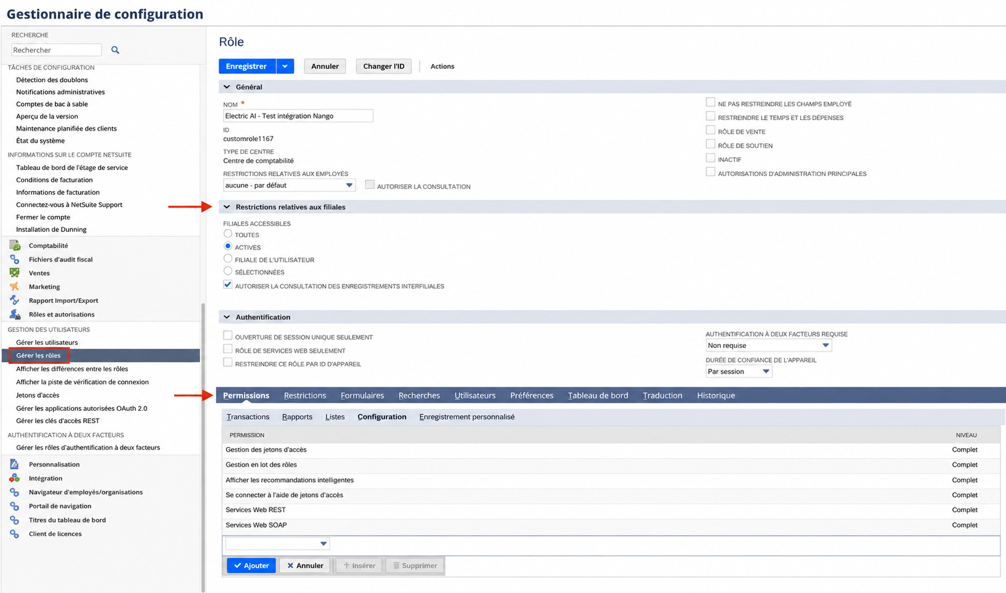Switch to the Restrictions tab

pos(305,395)
